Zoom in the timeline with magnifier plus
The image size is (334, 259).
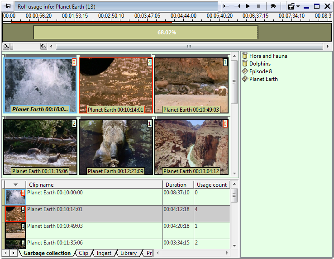pos(43,46)
